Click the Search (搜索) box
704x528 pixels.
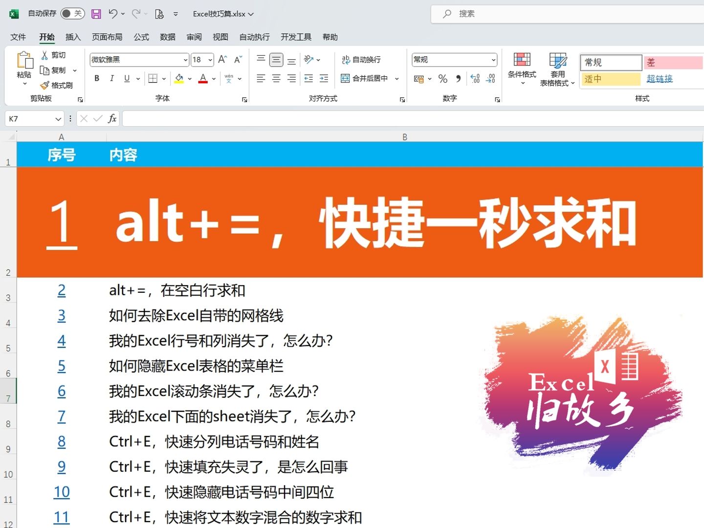(567, 14)
